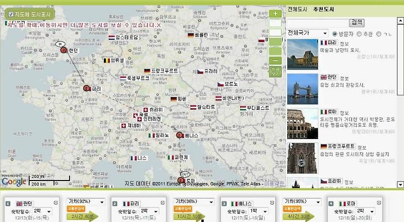
Task: Zoom out with the map minus button
Action: pos(275,61)
